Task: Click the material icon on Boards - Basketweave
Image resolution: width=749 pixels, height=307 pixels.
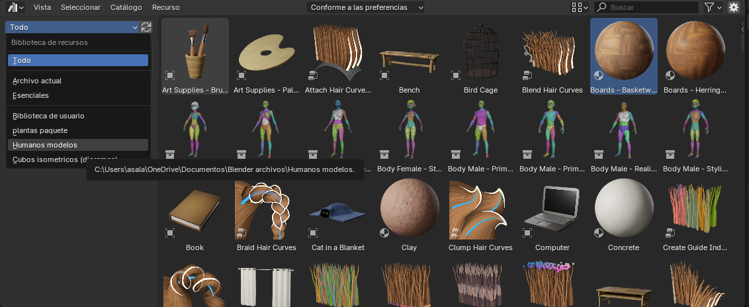Action: tap(599, 75)
